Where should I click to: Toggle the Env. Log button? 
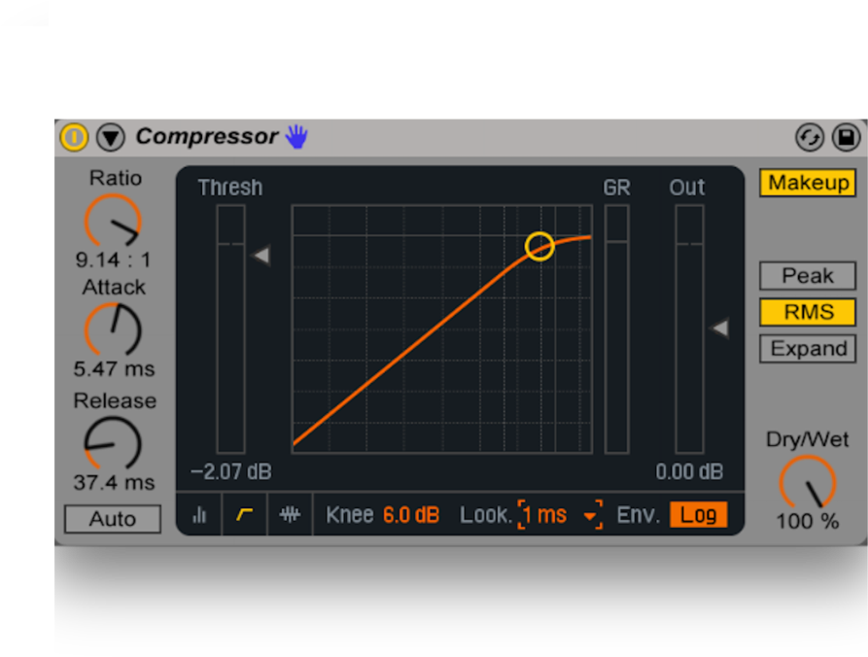point(699,515)
